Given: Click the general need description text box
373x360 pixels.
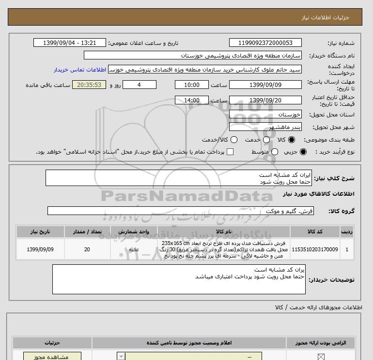Looking at the screenshot, I should tap(179, 178).
